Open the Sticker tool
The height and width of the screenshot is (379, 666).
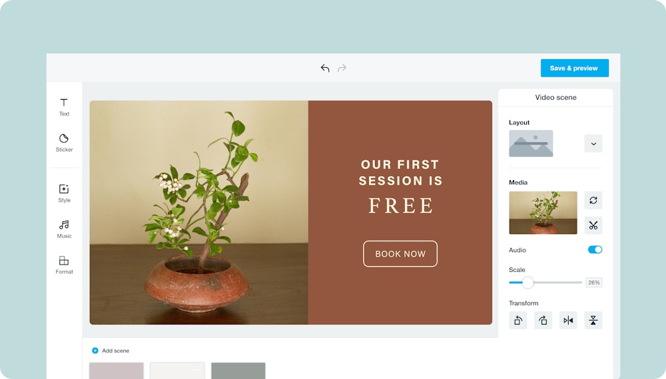(64, 143)
